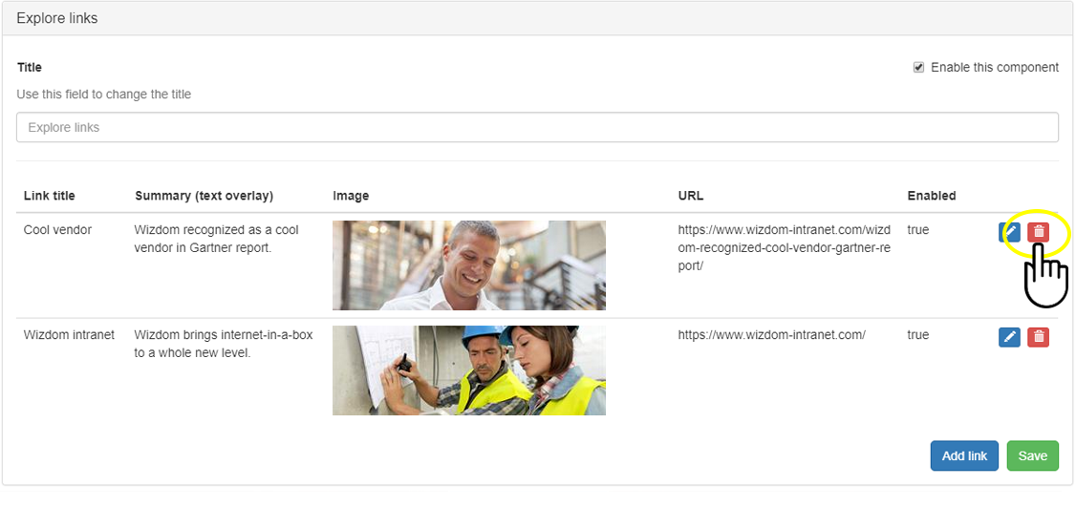
Task: Select the Cool vendor row title
Action: 57,230
